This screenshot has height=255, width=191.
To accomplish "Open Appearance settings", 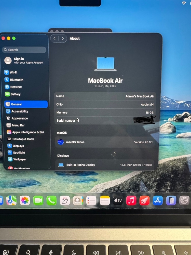I will coord(19,118).
